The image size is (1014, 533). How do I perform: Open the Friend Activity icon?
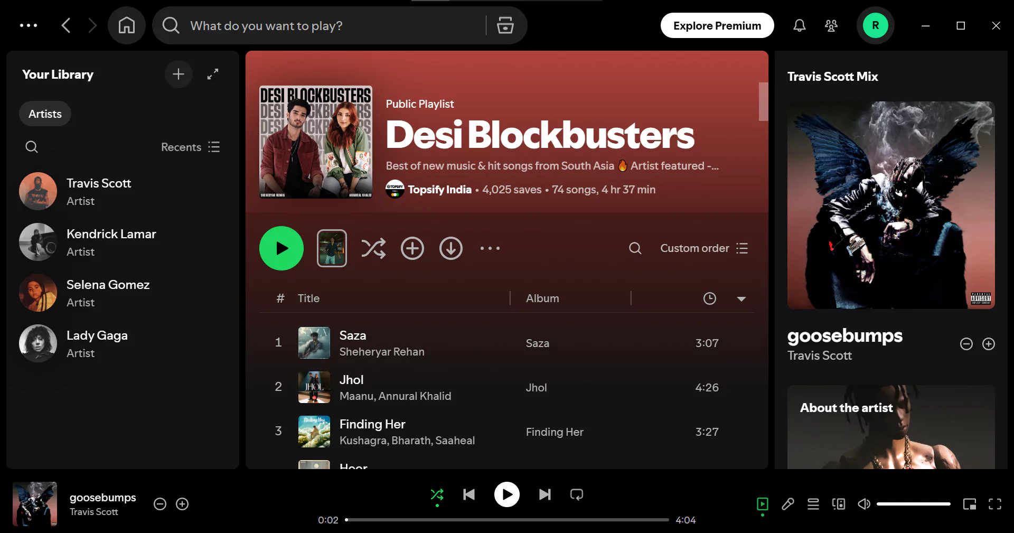(x=831, y=25)
